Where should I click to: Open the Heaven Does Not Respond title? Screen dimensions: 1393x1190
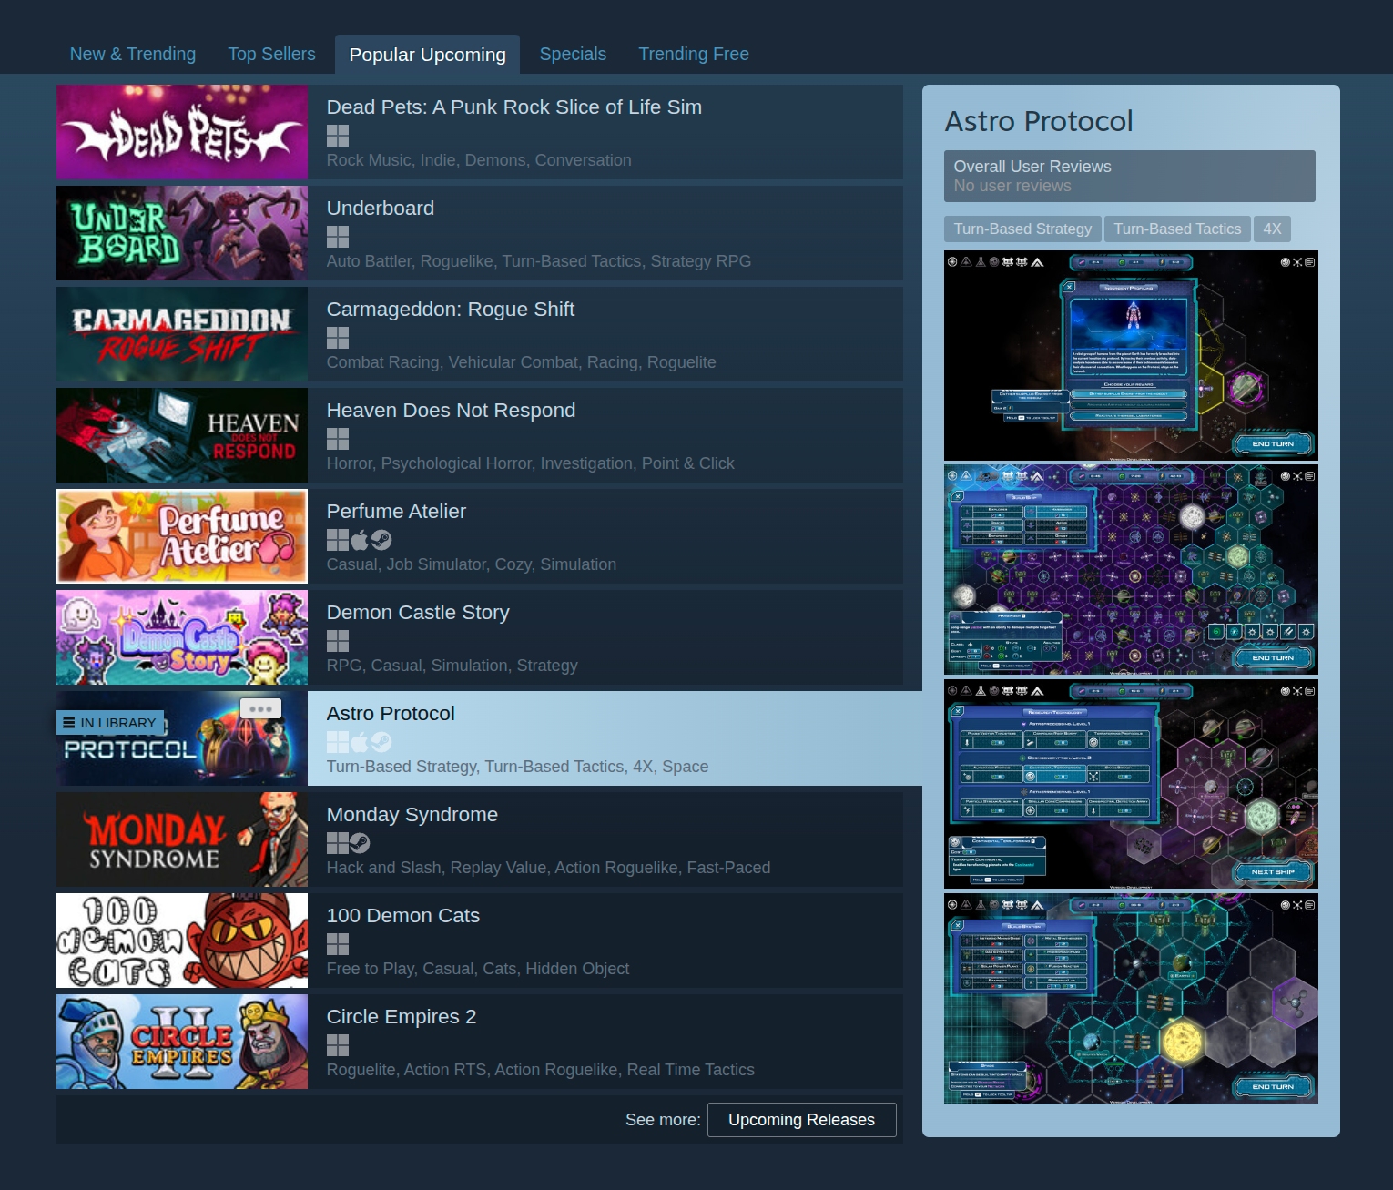[x=451, y=411]
